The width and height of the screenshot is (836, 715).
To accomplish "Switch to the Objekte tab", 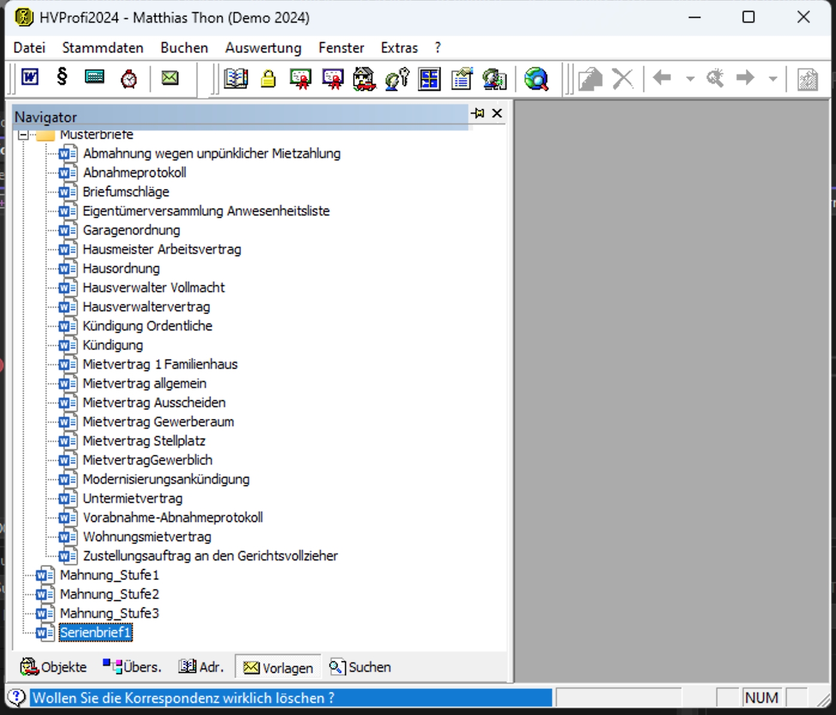I will [53, 666].
